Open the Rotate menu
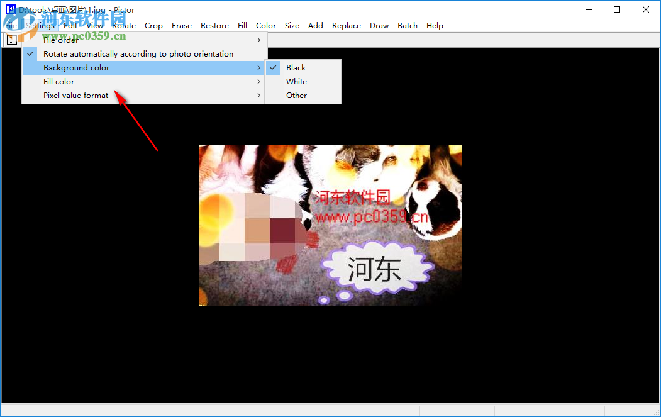Image resolution: width=661 pixels, height=417 pixels. tap(123, 26)
